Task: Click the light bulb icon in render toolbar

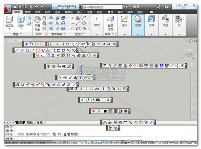Action: 99,111
